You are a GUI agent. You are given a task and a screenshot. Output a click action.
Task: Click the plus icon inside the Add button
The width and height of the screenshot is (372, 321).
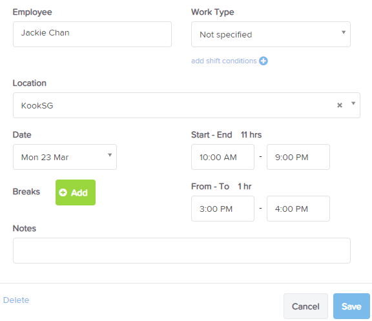pos(63,192)
